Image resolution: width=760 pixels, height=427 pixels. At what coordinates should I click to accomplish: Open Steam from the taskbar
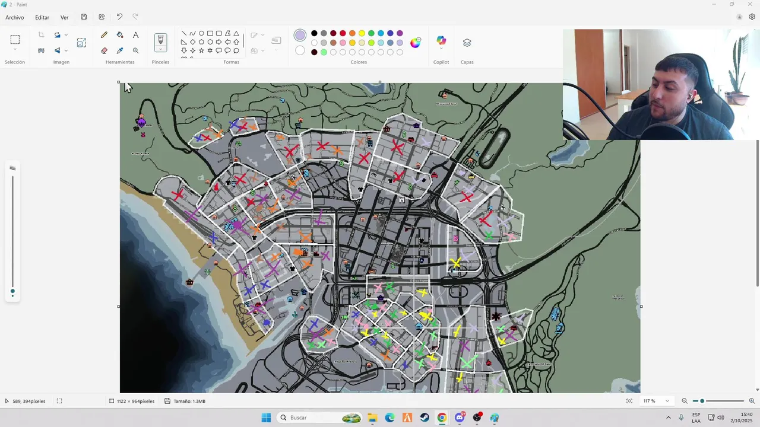[425, 418]
